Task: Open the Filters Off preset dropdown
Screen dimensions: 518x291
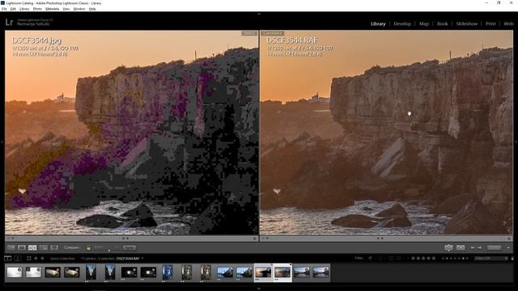Action: point(490,259)
